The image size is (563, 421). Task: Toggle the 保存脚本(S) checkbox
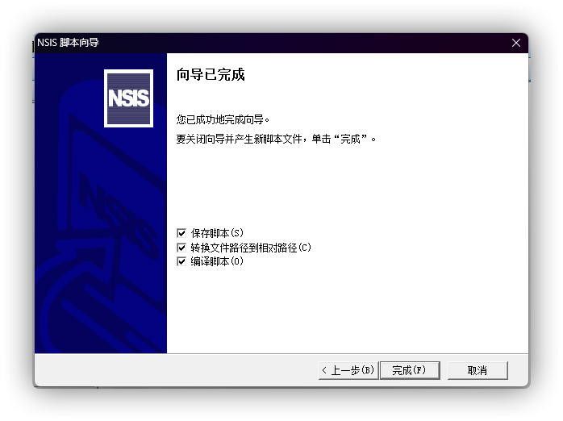point(181,233)
